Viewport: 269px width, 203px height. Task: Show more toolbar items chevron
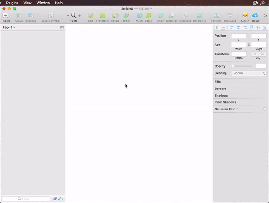[x=265, y=16]
